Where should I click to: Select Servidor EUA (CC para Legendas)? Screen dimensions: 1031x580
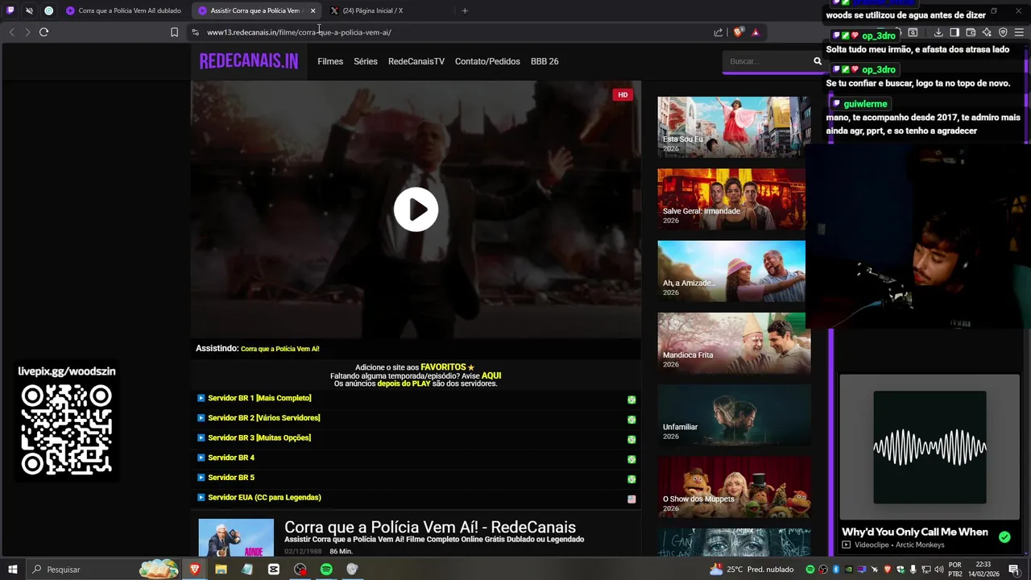pos(264,498)
